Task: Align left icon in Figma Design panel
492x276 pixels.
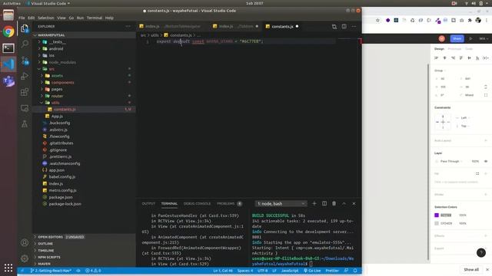Action: [x=437, y=58]
